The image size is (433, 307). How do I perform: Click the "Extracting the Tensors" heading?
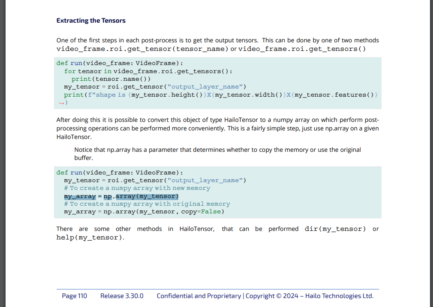tap(91, 21)
